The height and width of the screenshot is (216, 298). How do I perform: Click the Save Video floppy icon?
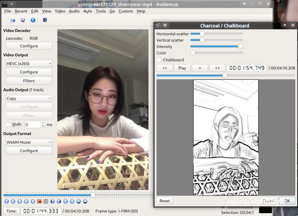point(23,20)
